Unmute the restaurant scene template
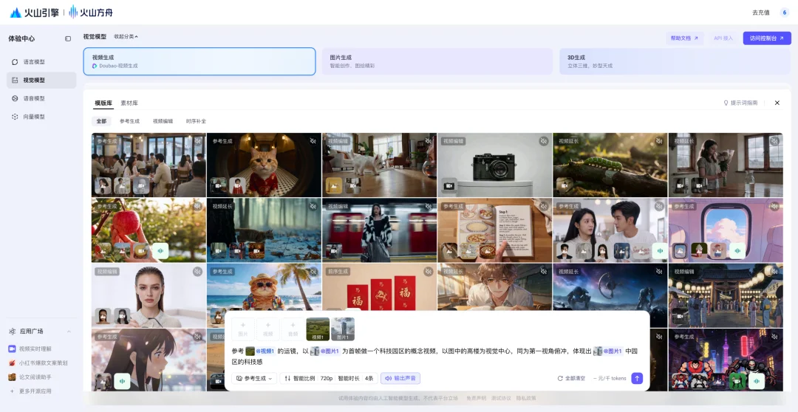 [x=197, y=141]
